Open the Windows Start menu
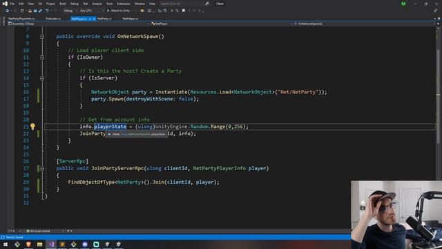 pyautogui.click(x=6, y=244)
